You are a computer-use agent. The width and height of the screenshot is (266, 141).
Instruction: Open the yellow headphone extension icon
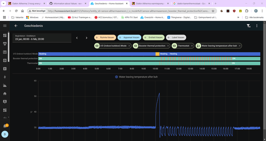click(x=240, y=11)
